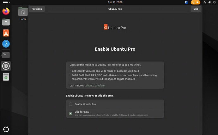Click the Ubuntu Pro window title
This screenshot has width=218, height=135.
click(x=115, y=9)
